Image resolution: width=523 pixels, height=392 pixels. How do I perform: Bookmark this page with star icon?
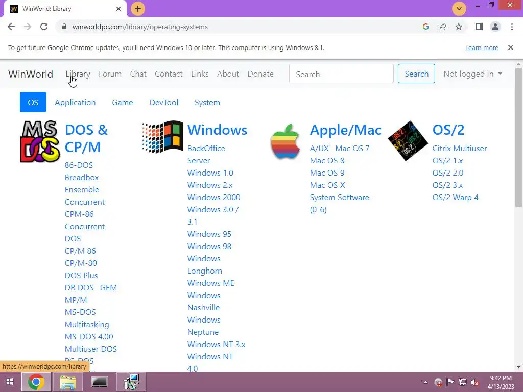click(459, 27)
